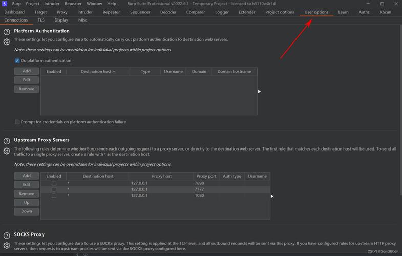Click the Up button for proxy rules

(27, 202)
